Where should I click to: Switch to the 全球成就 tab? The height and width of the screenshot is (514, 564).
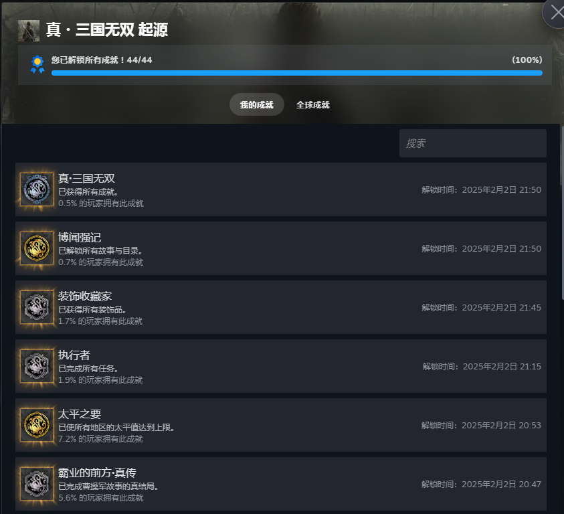pyautogui.click(x=312, y=105)
